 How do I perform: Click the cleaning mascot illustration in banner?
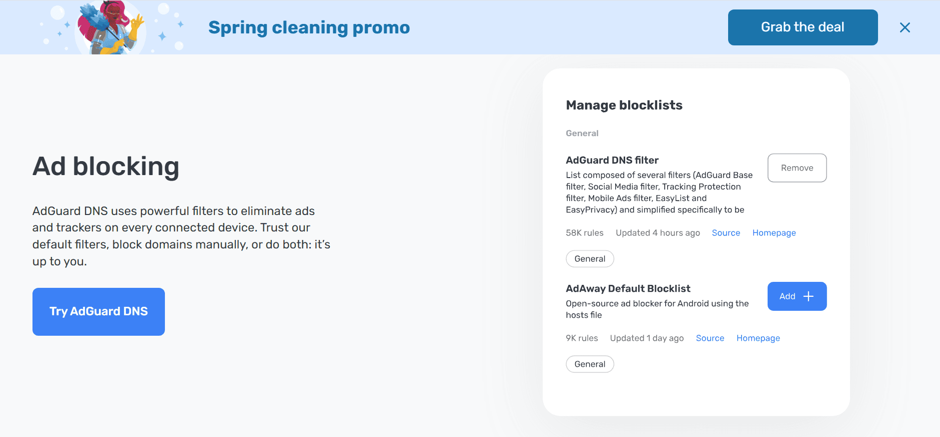click(111, 27)
